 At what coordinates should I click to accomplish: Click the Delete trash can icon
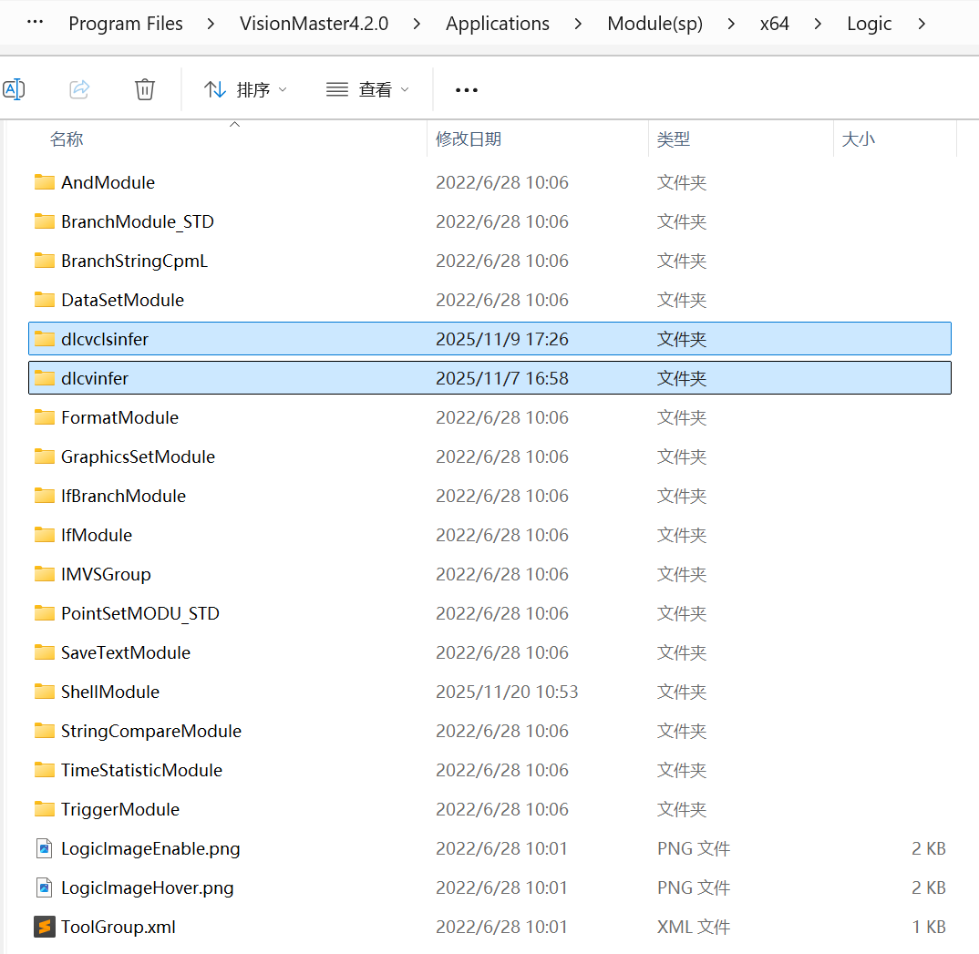pyautogui.click(x=144, y=89)
